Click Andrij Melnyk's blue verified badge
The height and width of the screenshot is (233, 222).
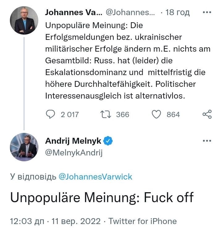click(x=108, y=141)
